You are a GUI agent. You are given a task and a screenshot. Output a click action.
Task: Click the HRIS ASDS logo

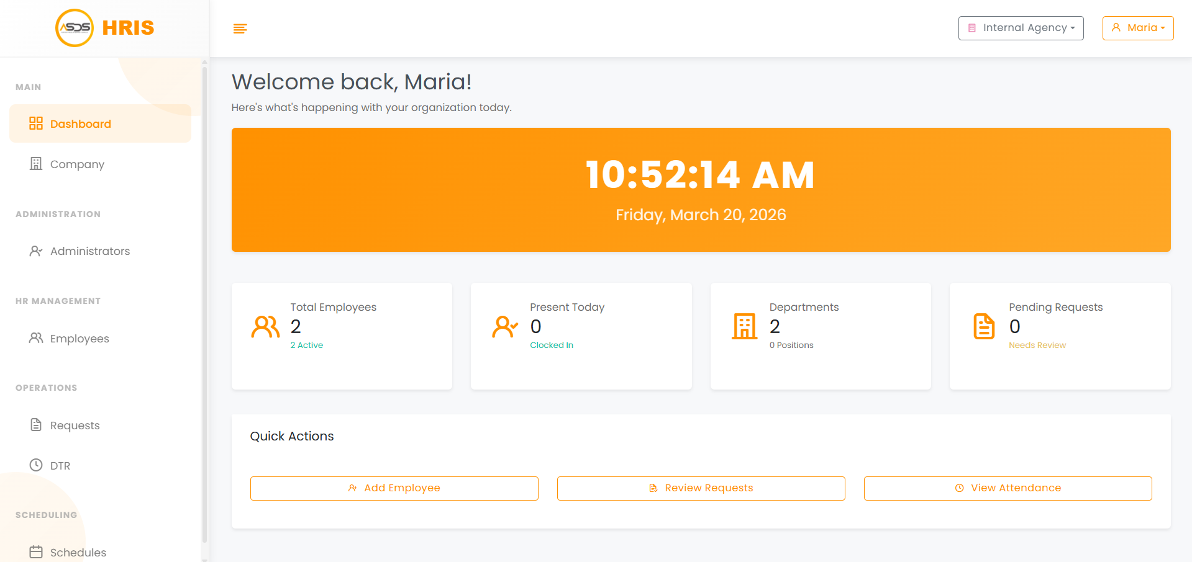(75, 27)
